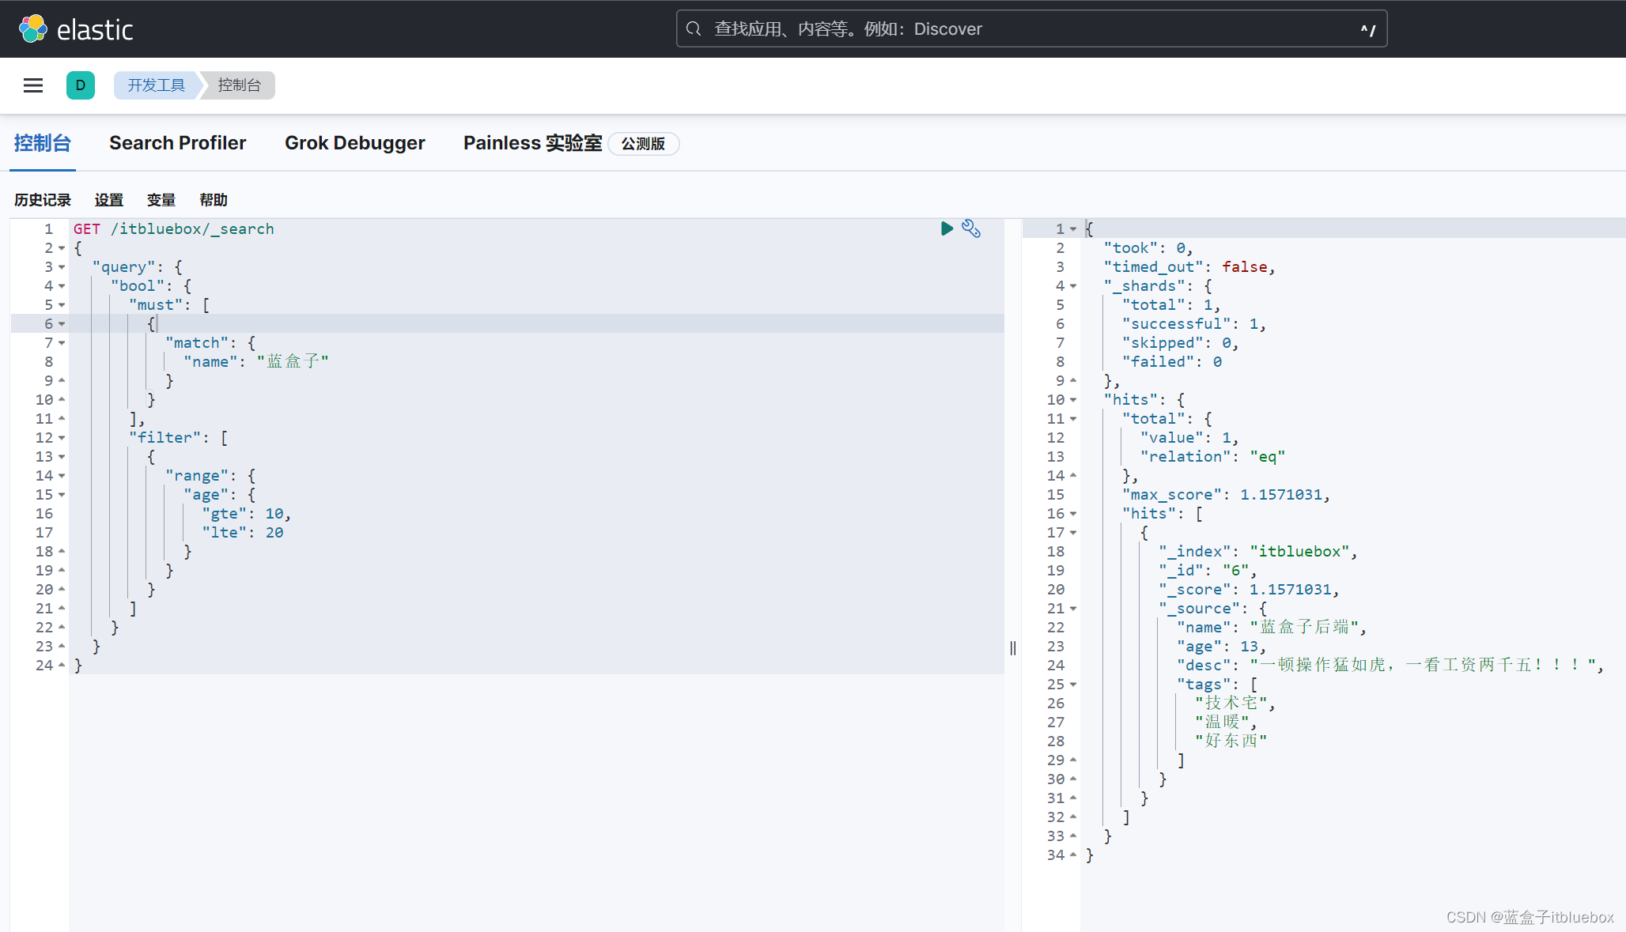Collapse the "filter" array fold arrow
The image size is (1626, 932).
62,438
